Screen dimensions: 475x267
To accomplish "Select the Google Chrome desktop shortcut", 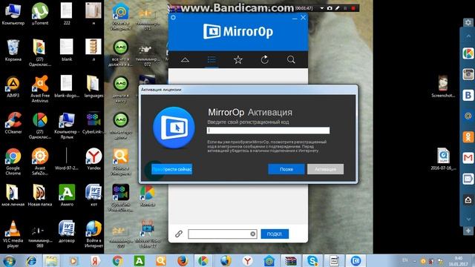I will [13, 162].
